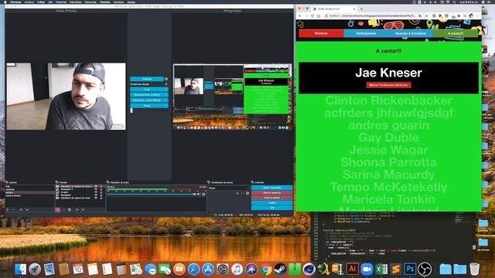Remove the selected scene with minus icon
Image resolution: width=495 pixels, height=278 pixels.
click(13, 209)
